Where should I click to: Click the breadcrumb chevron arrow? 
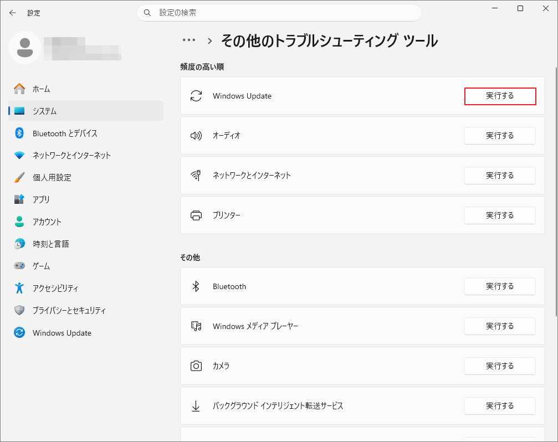209,41
